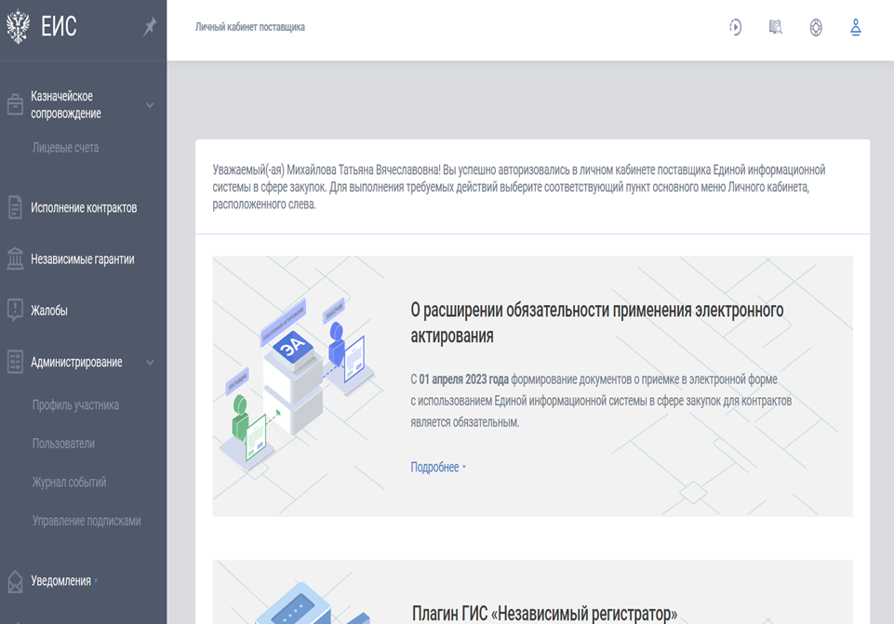Click the Плагин ГИС «Независимый регистратор» heading
The image size is (894, 624).
tap(544, 614)
